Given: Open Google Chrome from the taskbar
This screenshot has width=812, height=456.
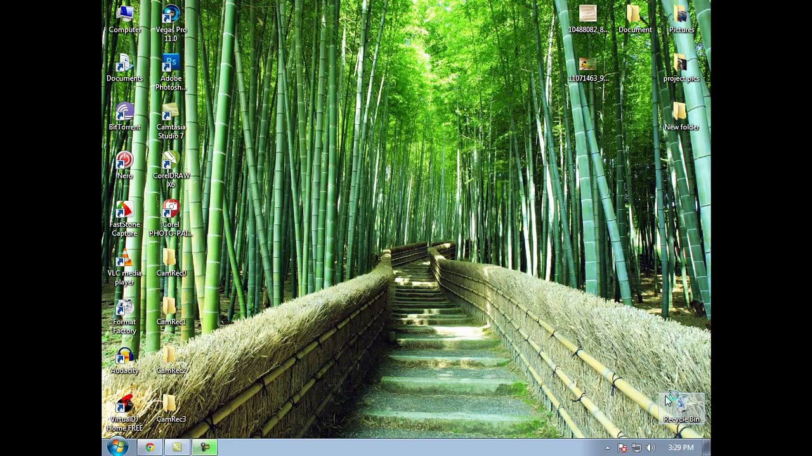Looking at the screenshot, I should click(150, 448).
